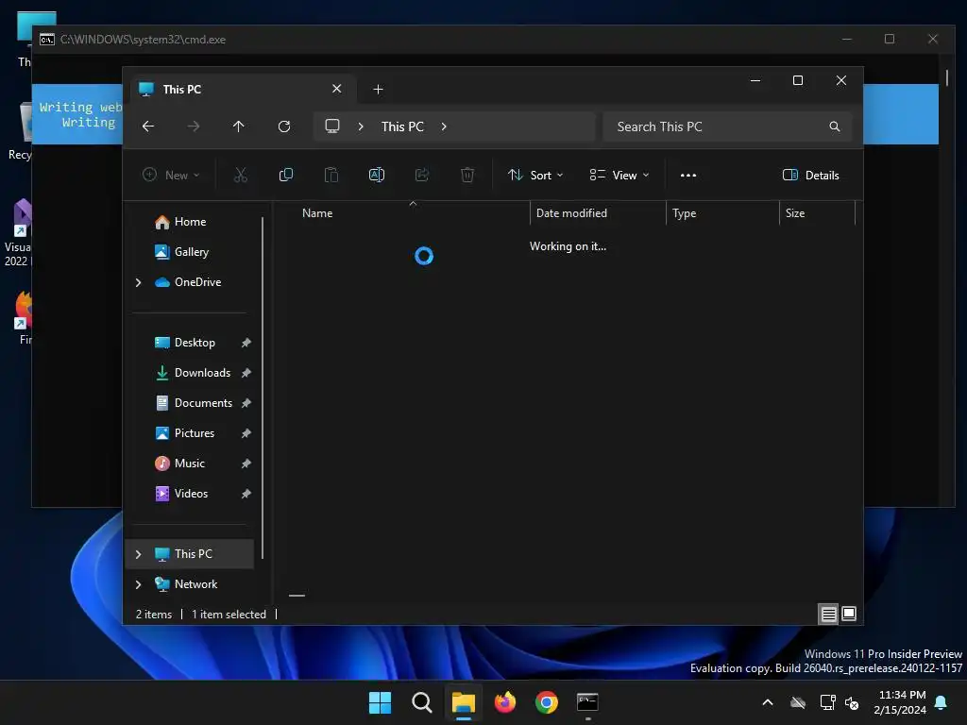Unpin Documents using its pin icon
The width and height of the screenshot is (967, 725).
[246, 403]
